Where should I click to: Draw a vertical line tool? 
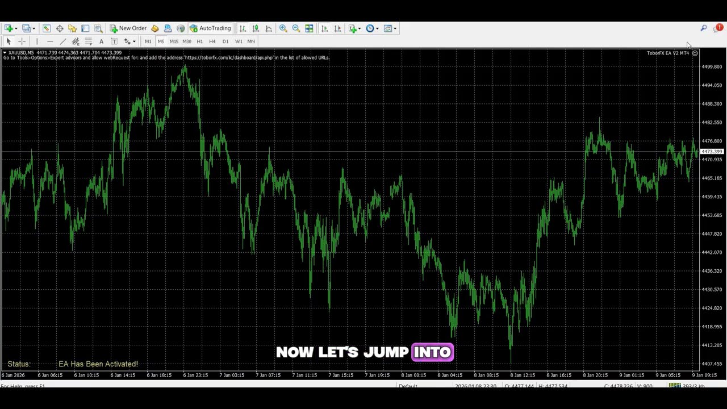(x=37, y=41)
